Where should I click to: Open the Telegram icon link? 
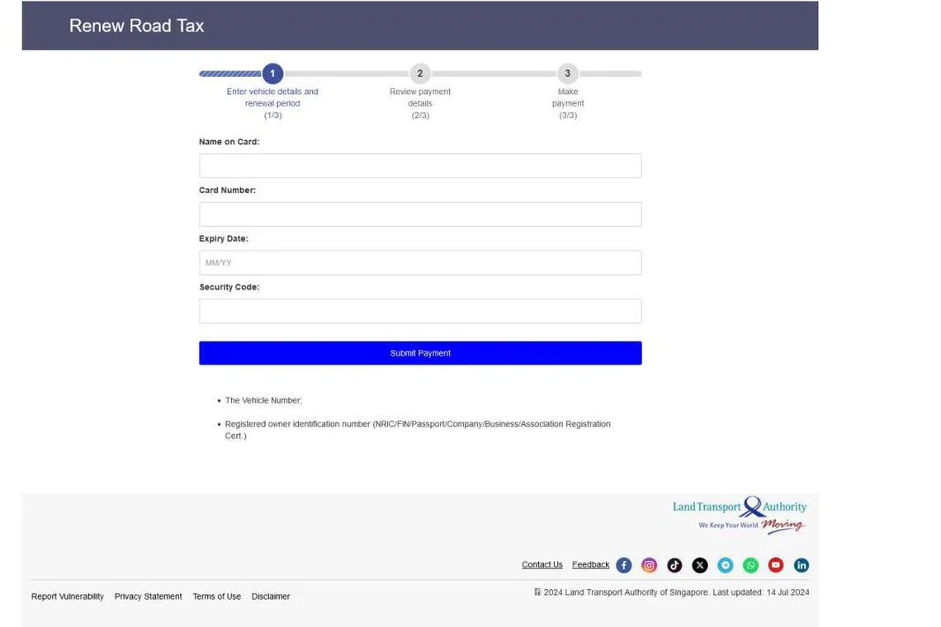point(726,565)
